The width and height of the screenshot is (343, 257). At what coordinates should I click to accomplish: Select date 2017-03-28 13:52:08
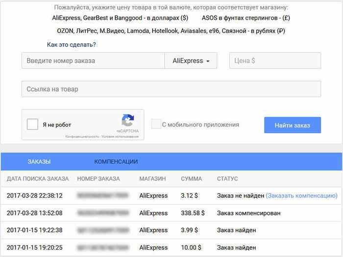point(35,213)
